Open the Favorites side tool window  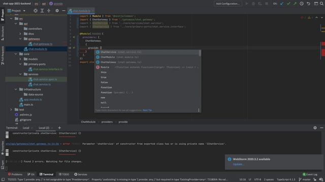[3, 148]
